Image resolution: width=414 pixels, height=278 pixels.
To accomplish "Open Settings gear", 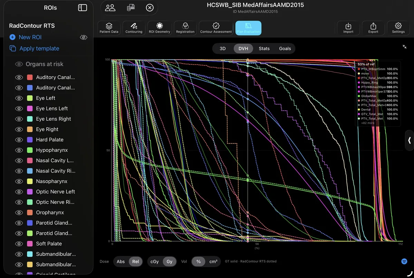I will coord(398,28).
